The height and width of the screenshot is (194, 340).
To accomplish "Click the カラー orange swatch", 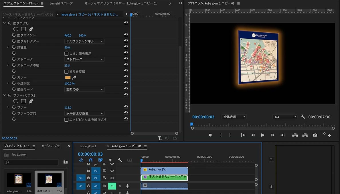I will [x=68, y=77].
